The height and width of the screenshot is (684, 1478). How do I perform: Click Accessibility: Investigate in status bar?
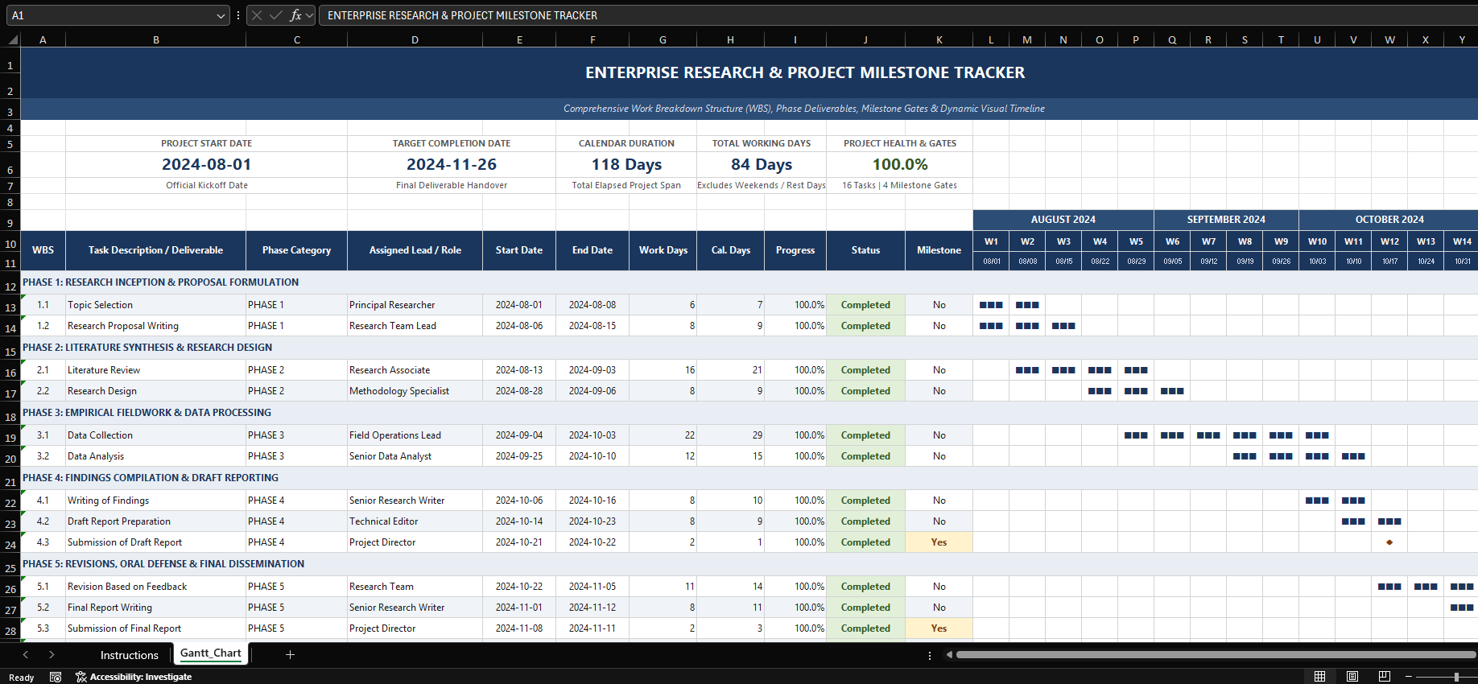(134, 677)
